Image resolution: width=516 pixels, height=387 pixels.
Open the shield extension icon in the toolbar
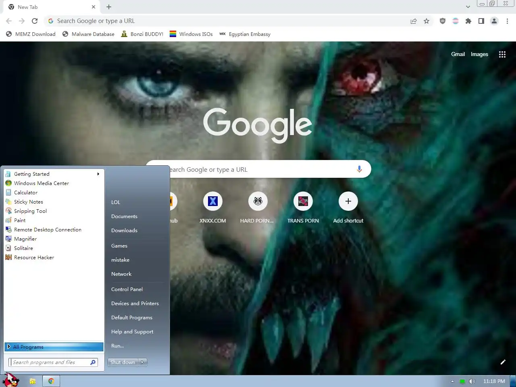[x=443, y=21]
